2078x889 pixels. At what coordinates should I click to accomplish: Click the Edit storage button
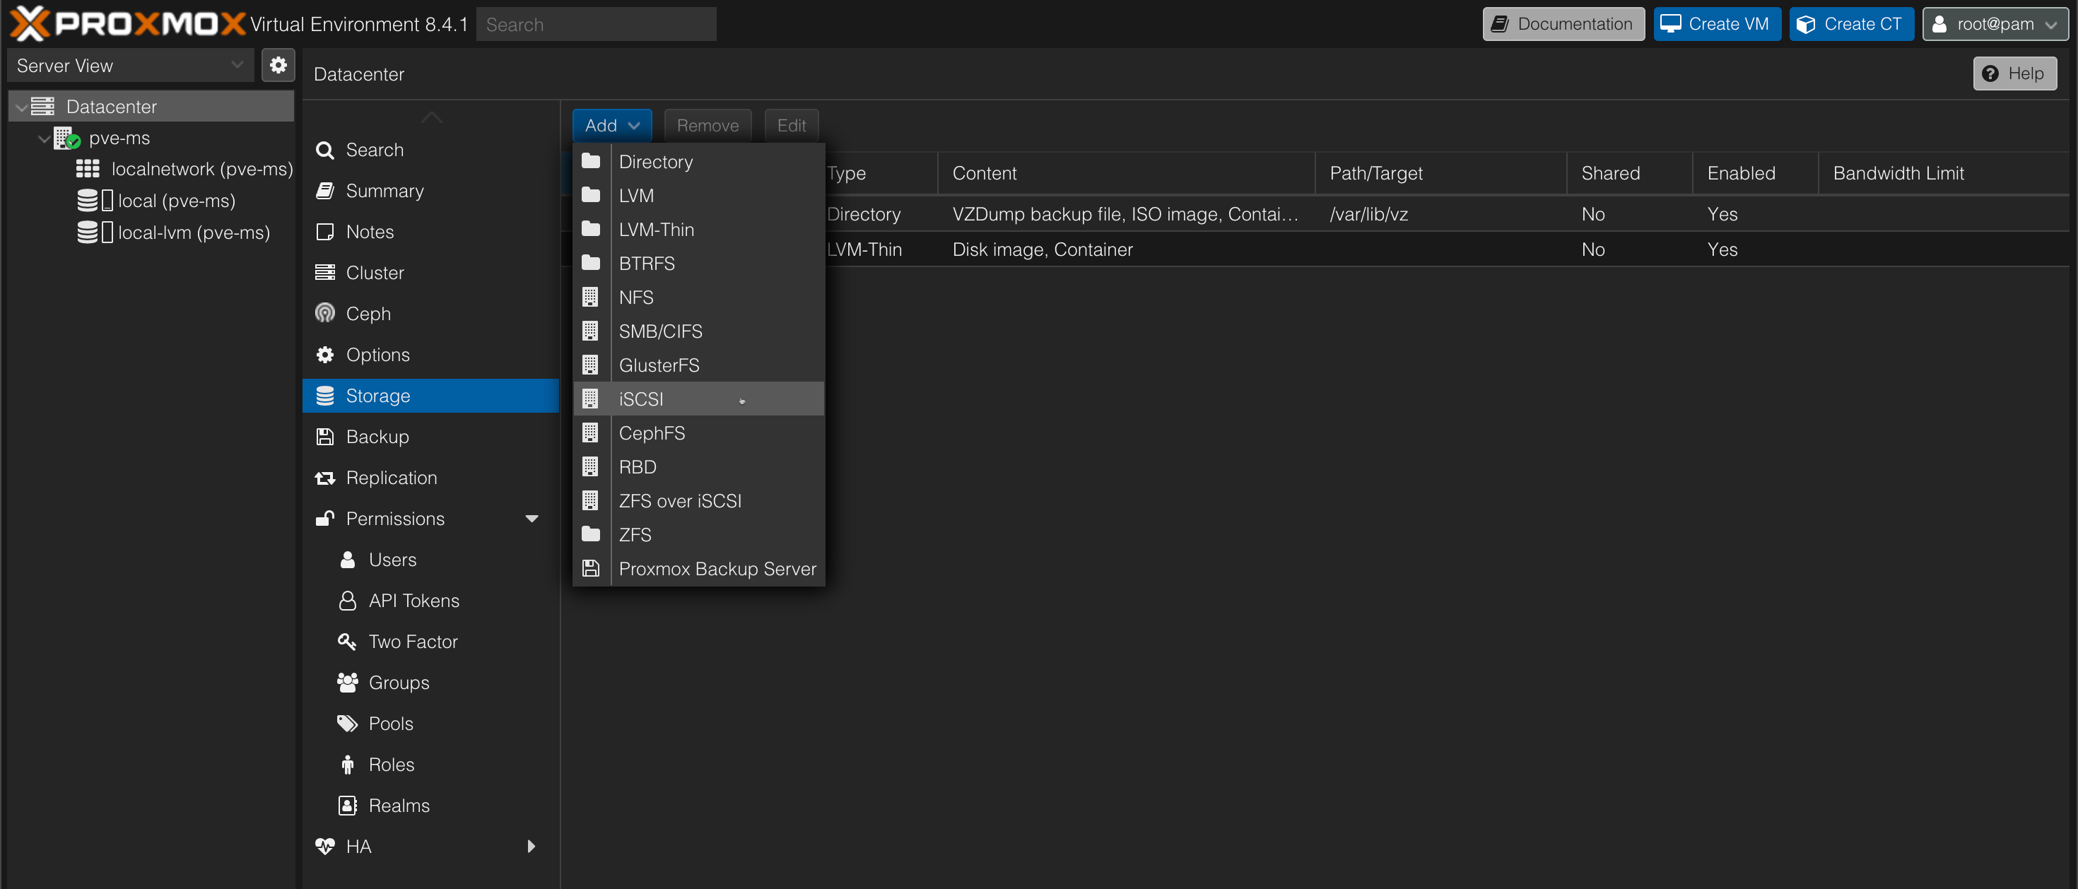point(792,125)
